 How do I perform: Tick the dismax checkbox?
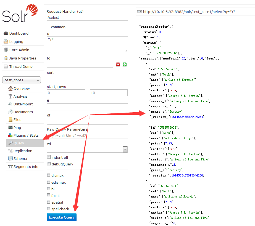coord(48,175)
